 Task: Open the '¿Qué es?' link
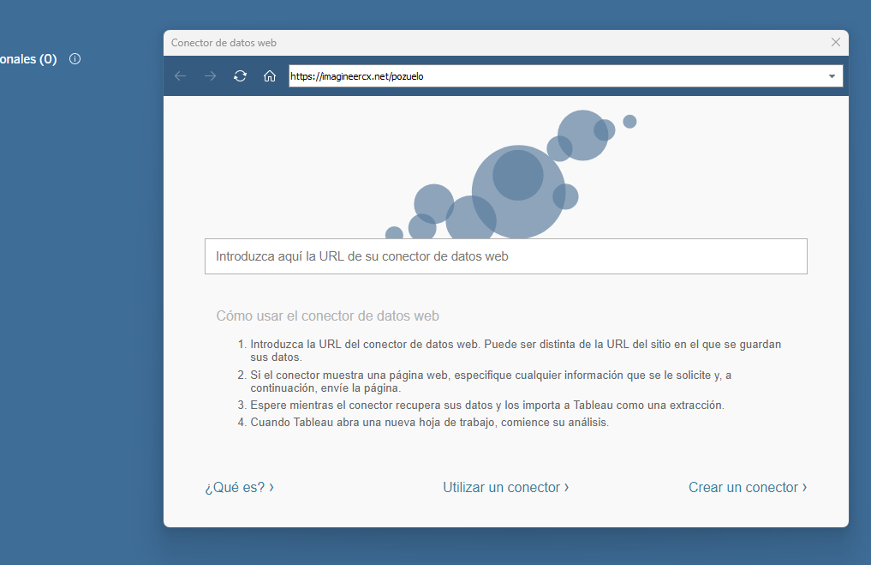point(239,487)
